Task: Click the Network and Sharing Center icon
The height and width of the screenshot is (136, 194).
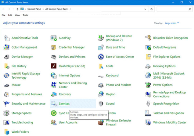Action: coord(54,85)
